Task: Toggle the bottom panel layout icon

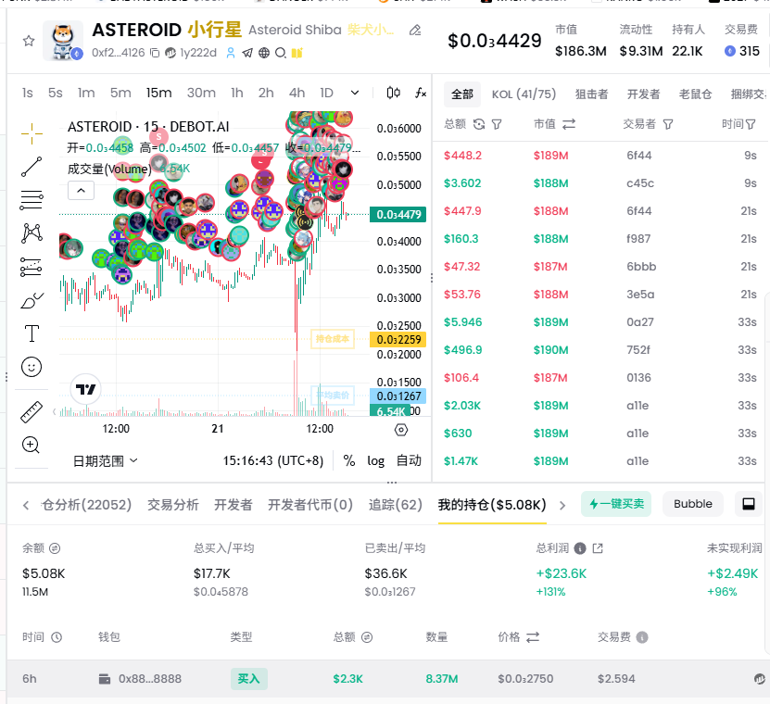Action: click(x=749, y=504)
